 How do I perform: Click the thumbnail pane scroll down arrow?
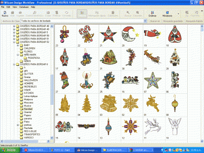202,141
